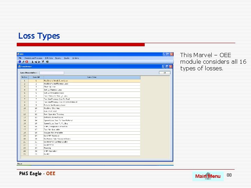Click the Loss Description input field
The width and height of the screenshot is (251, 188).
pyautogui.click(x=52, y=73)
